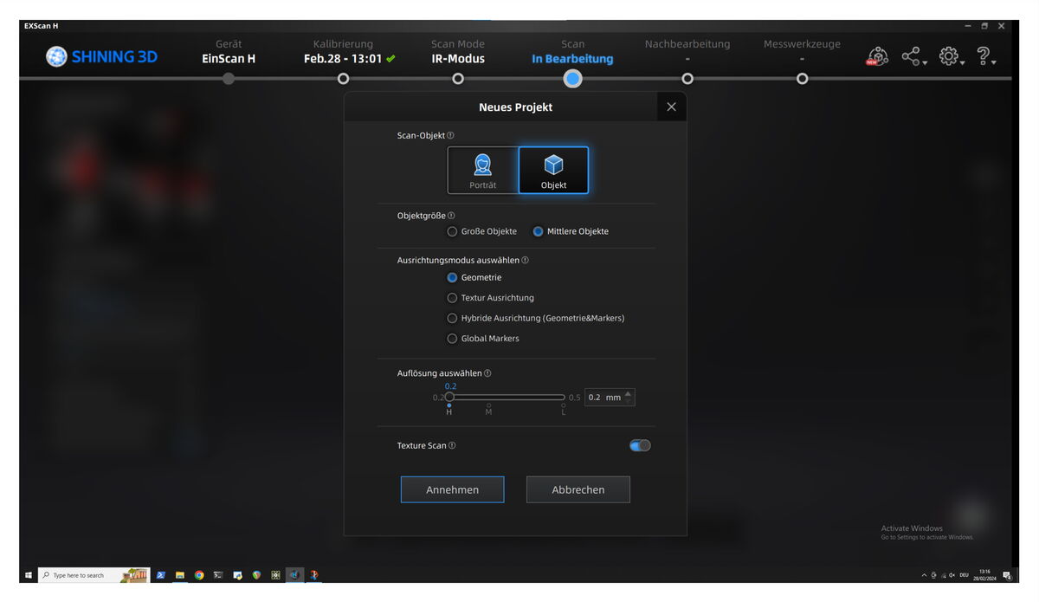Go to the Scan In Bearbeitung step
Screen dimensions: 1039x602
[572, 52]
